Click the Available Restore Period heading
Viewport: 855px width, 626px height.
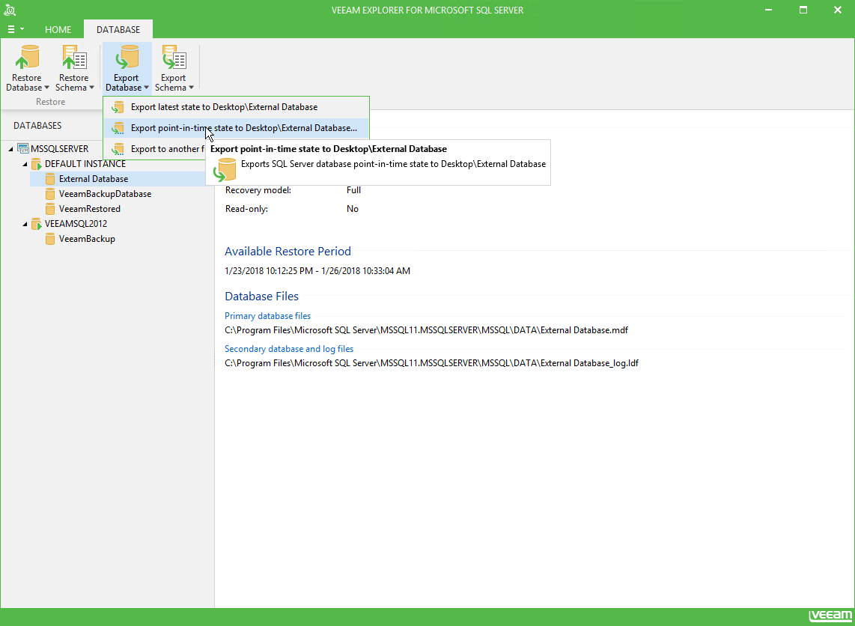(x=288, y=252)
